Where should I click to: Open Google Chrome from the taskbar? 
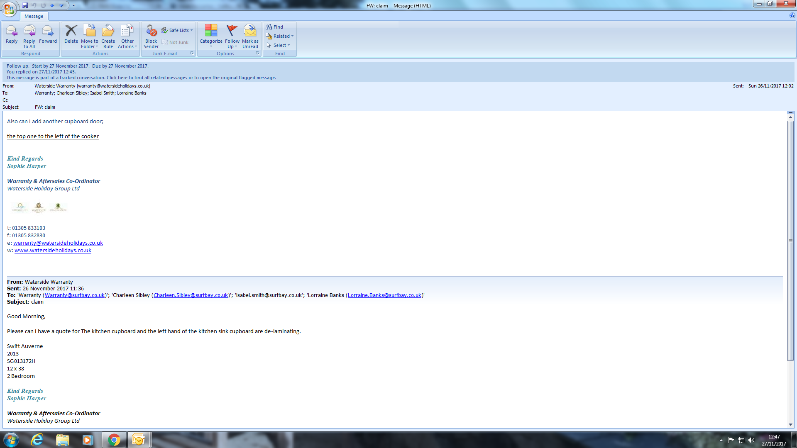click(114, 440)
